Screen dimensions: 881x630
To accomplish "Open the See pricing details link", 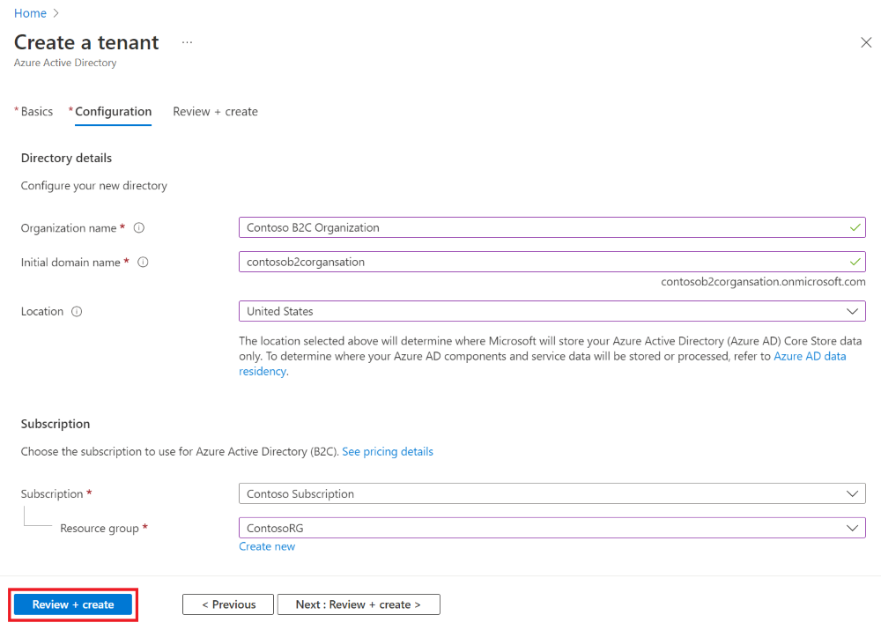I will pyautogui.click(x=388, y=451).
